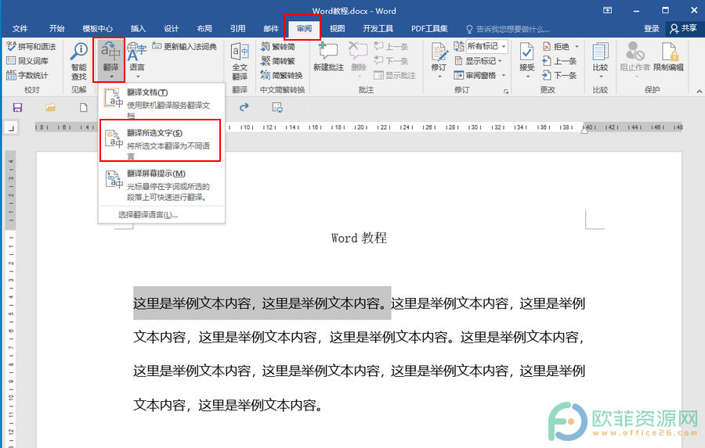705x448 pixels.
Task: Click the redo arrow icon
Action: 244,107
